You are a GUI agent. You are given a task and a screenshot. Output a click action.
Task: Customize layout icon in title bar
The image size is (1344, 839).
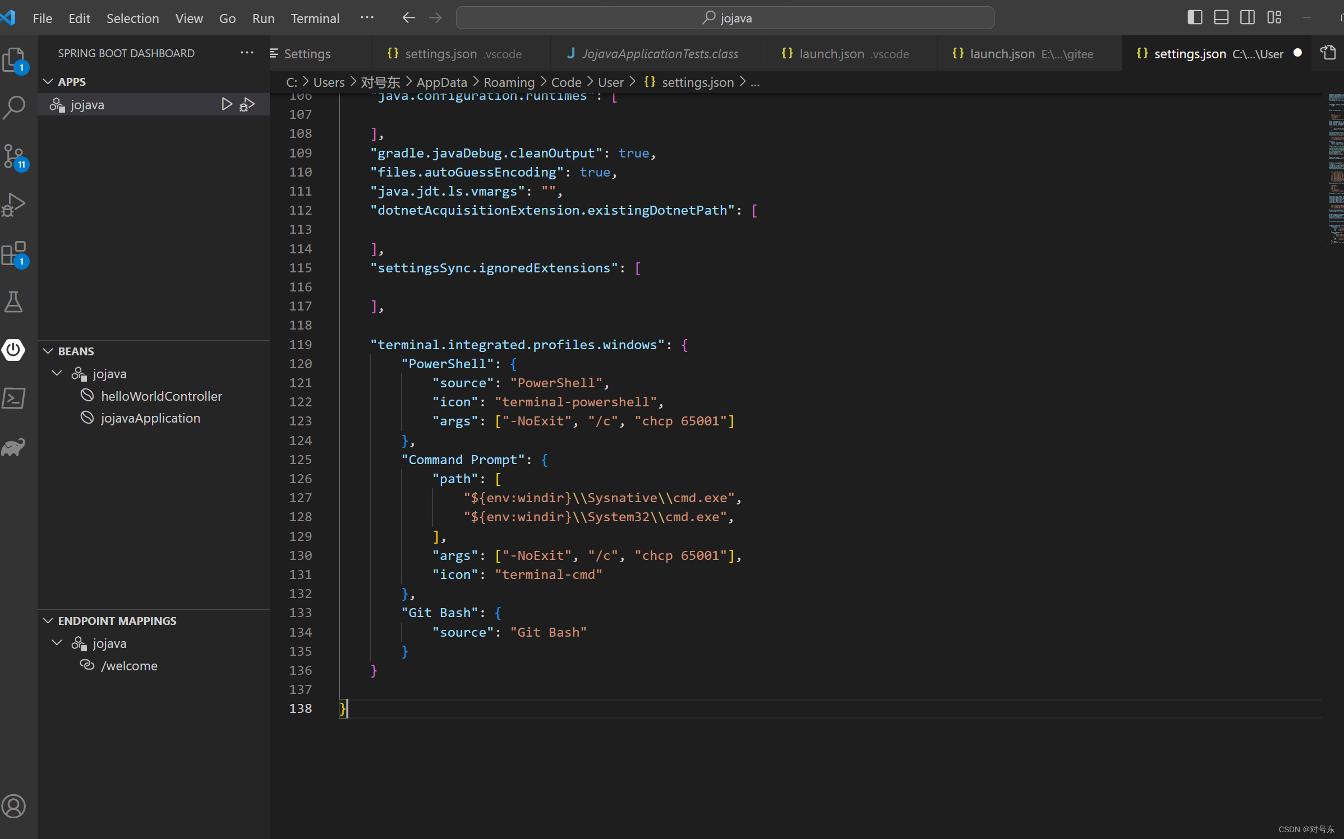click(1274, 17)
